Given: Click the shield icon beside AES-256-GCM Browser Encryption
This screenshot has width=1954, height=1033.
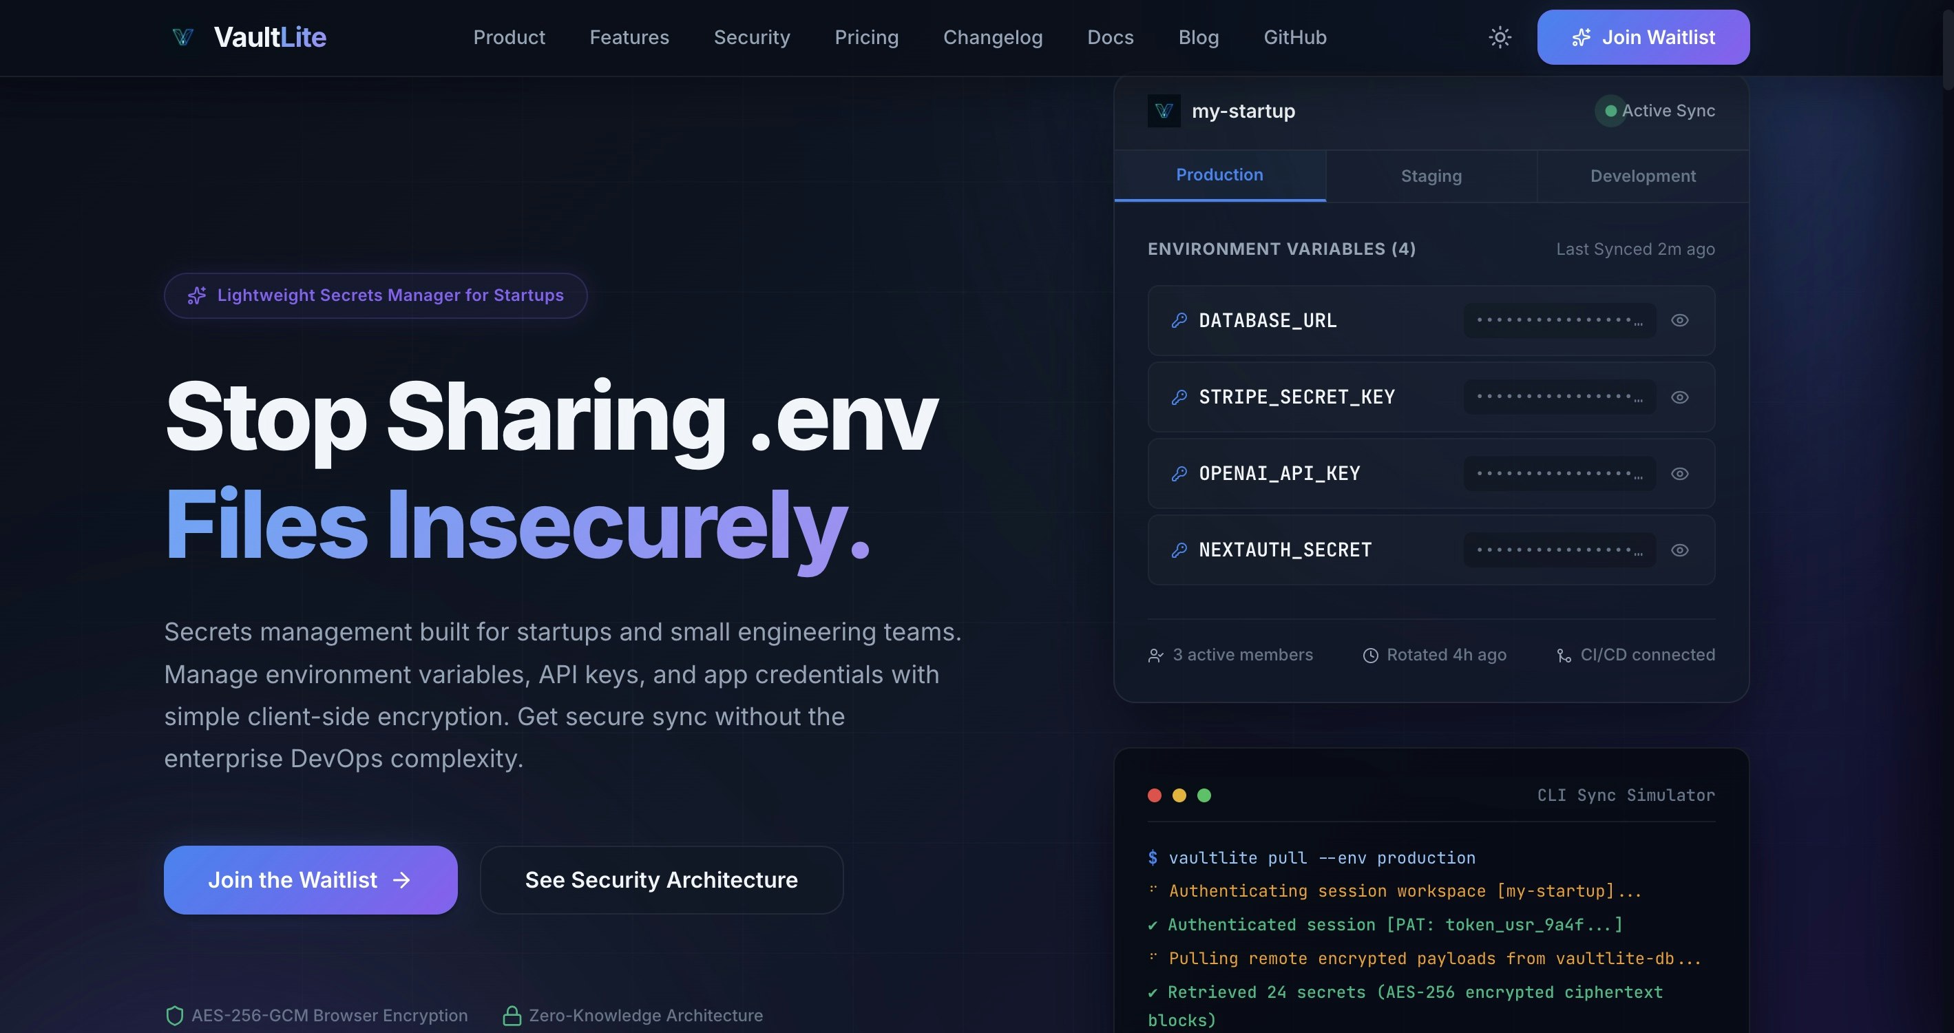Looking at the screenshot, I should pos(174,1016).
